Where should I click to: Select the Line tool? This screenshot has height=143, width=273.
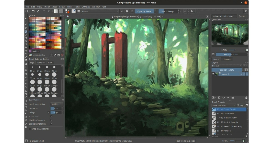pos(26,35)
